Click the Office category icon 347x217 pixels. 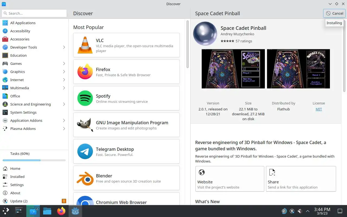pyautogui.click(x=5, y=96)
